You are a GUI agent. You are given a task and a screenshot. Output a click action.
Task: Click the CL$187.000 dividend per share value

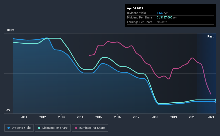tap(165, 17)
